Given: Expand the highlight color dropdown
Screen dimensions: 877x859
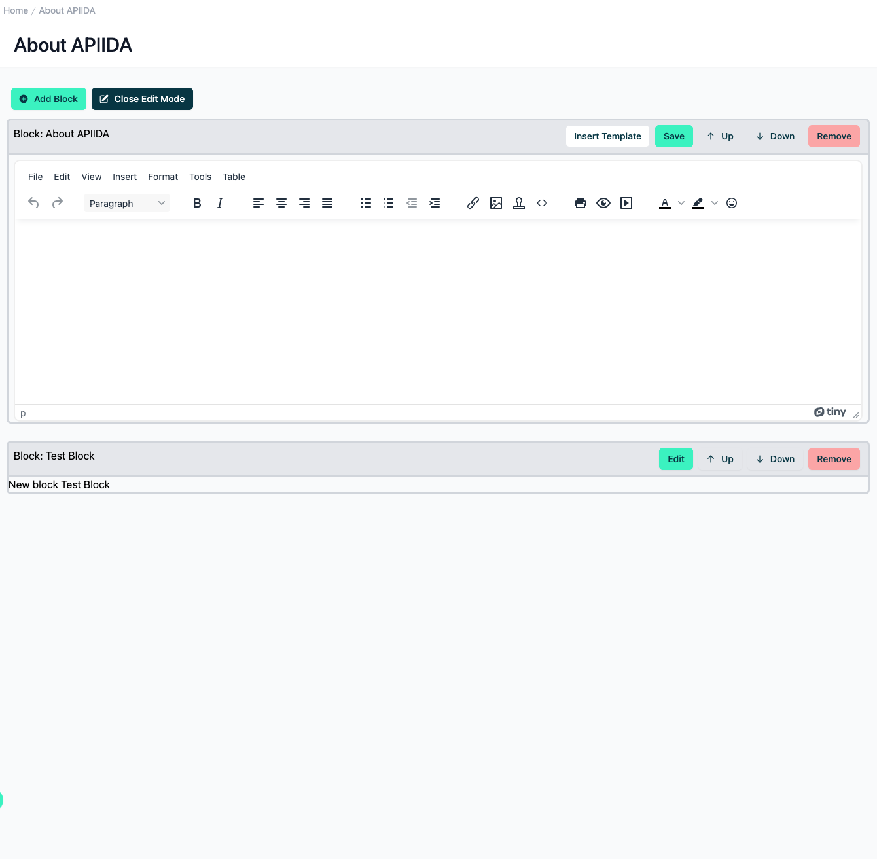Looking at the screenshot, I should (x=715, y=203).
